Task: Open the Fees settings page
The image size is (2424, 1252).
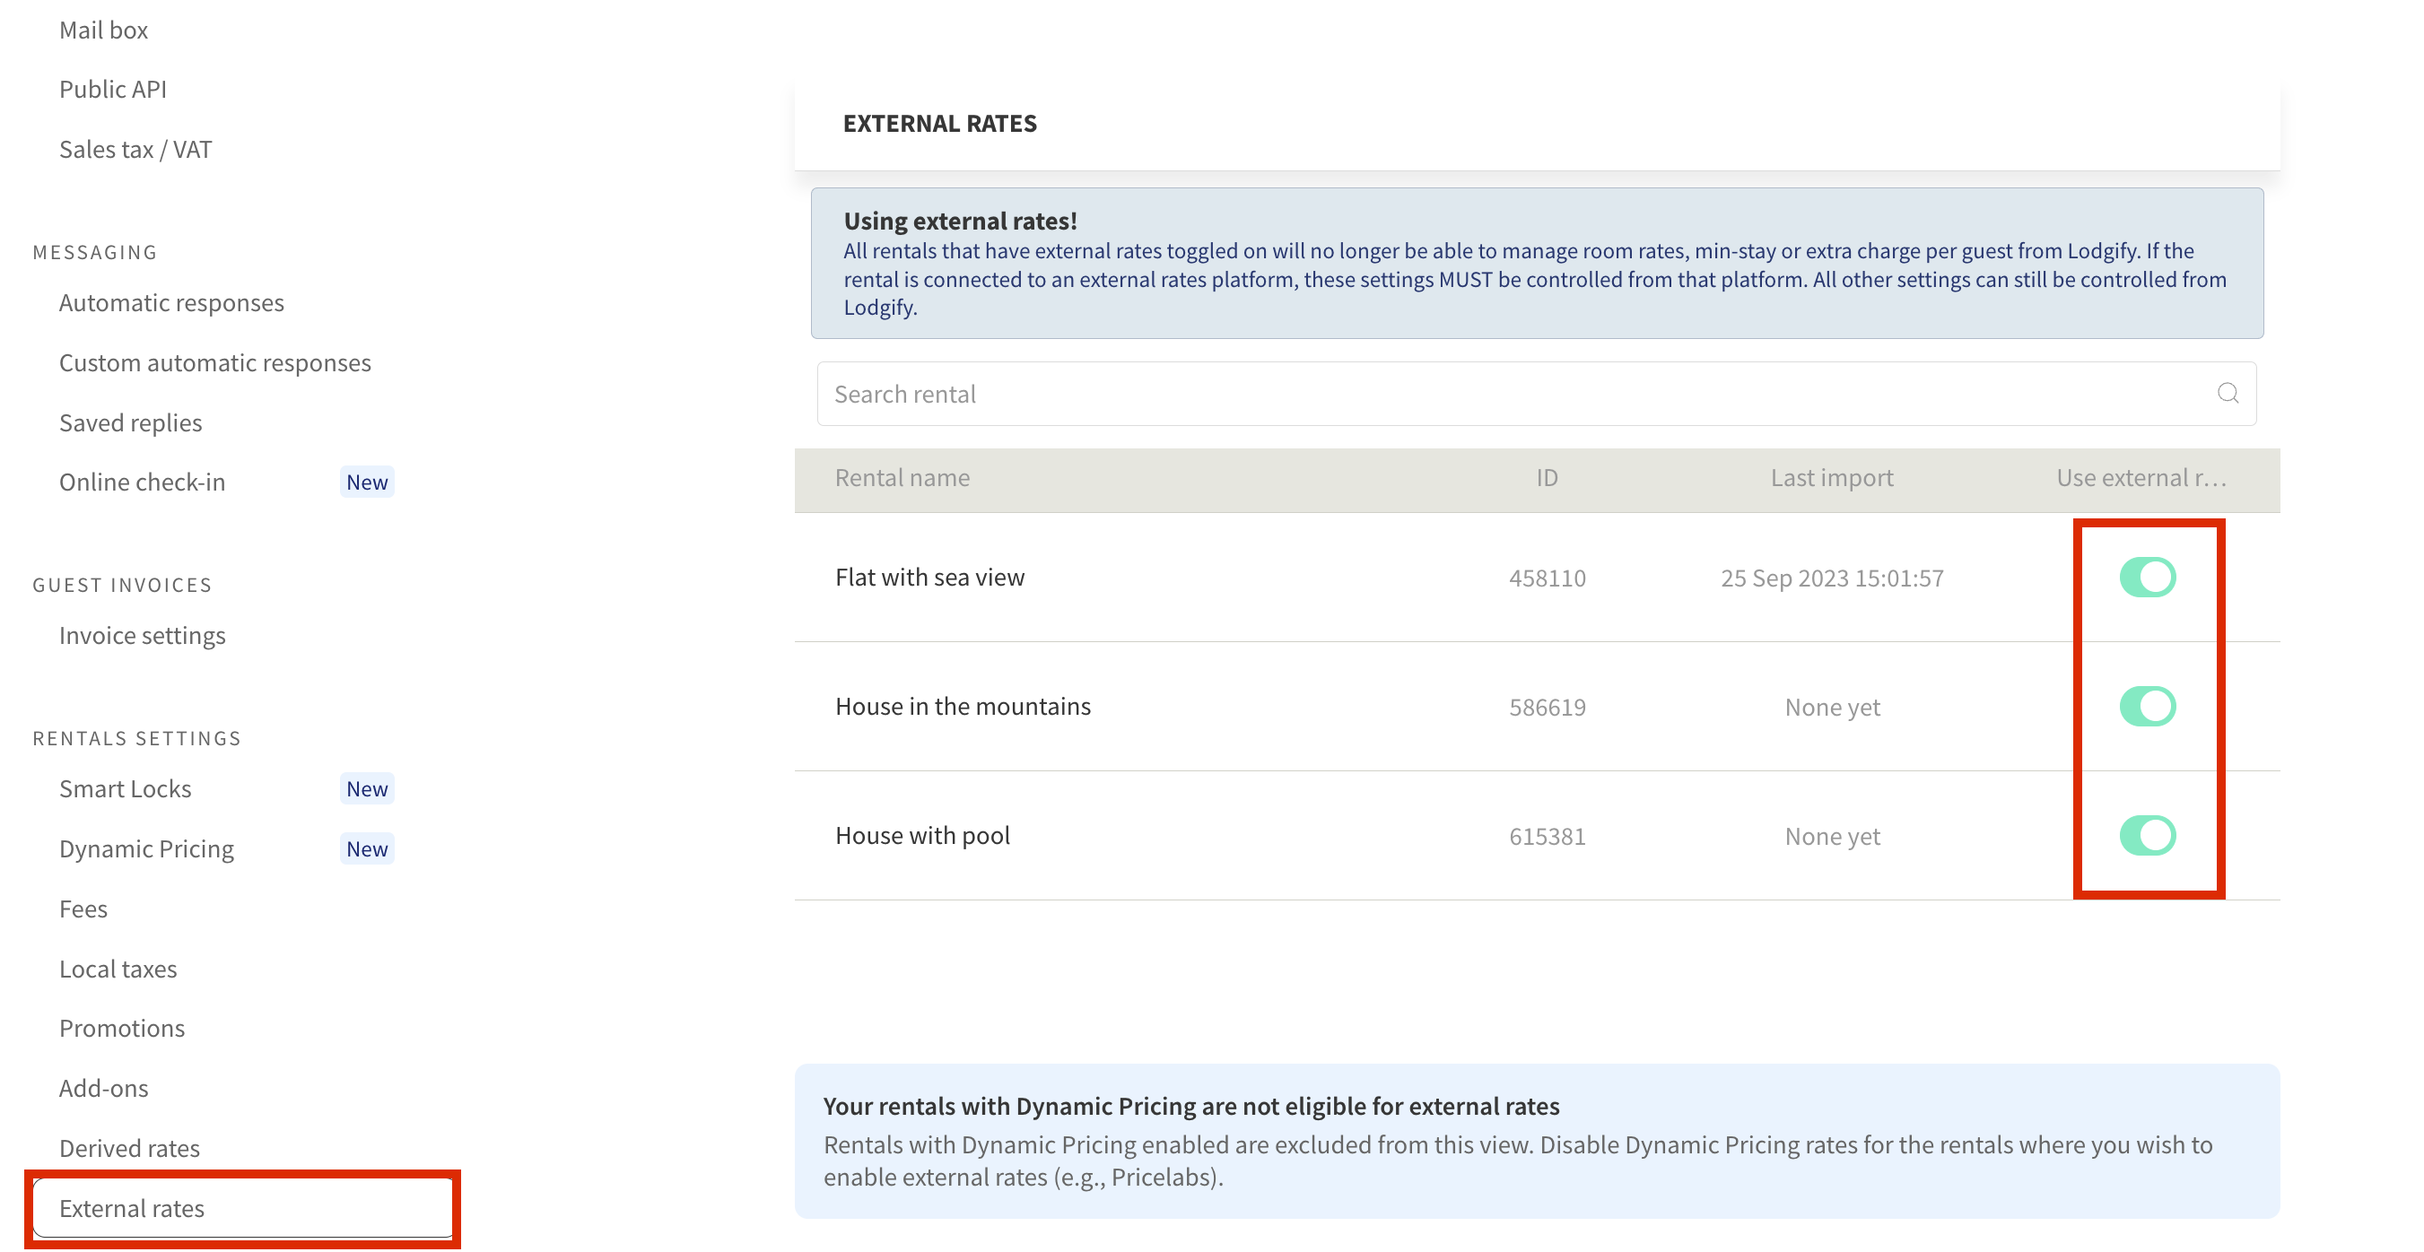Action: pos(83,909)
